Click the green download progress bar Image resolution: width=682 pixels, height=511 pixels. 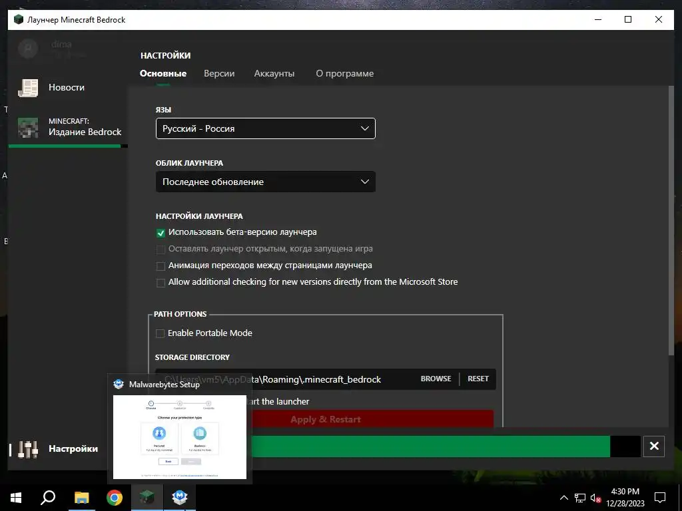click(x=431, y=446)
